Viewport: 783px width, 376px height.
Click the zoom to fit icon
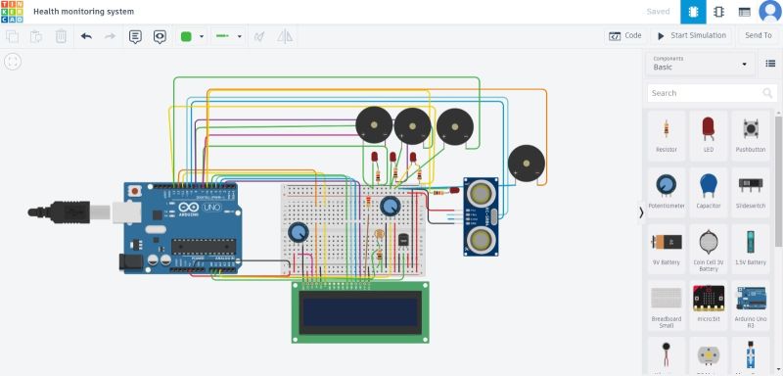tap(13, 62)
